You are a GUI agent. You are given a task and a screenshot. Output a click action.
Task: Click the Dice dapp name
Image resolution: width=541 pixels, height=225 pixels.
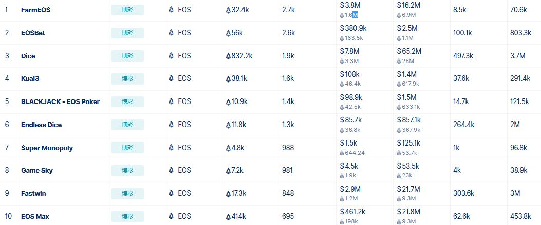tap(28, 56)
